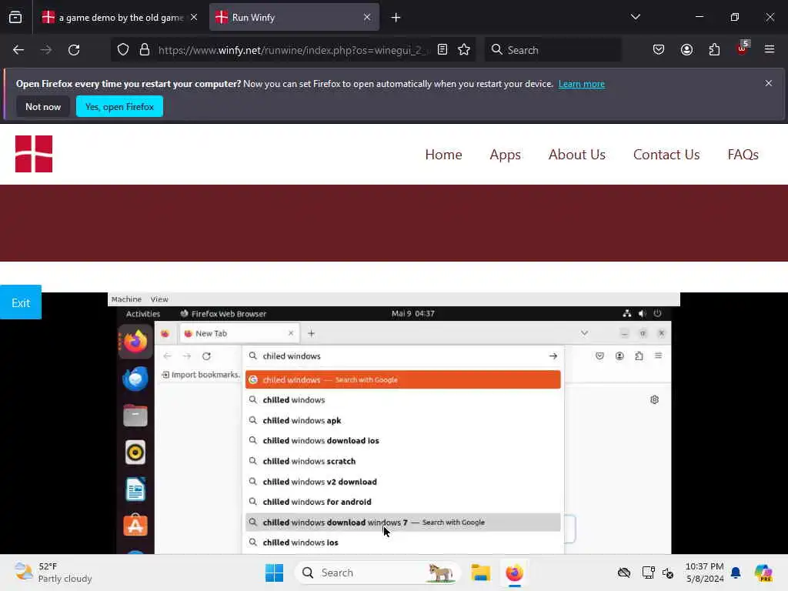788x591 pixels.
Task: Close the Run Winfy tab
Action: tap(367, 17)
